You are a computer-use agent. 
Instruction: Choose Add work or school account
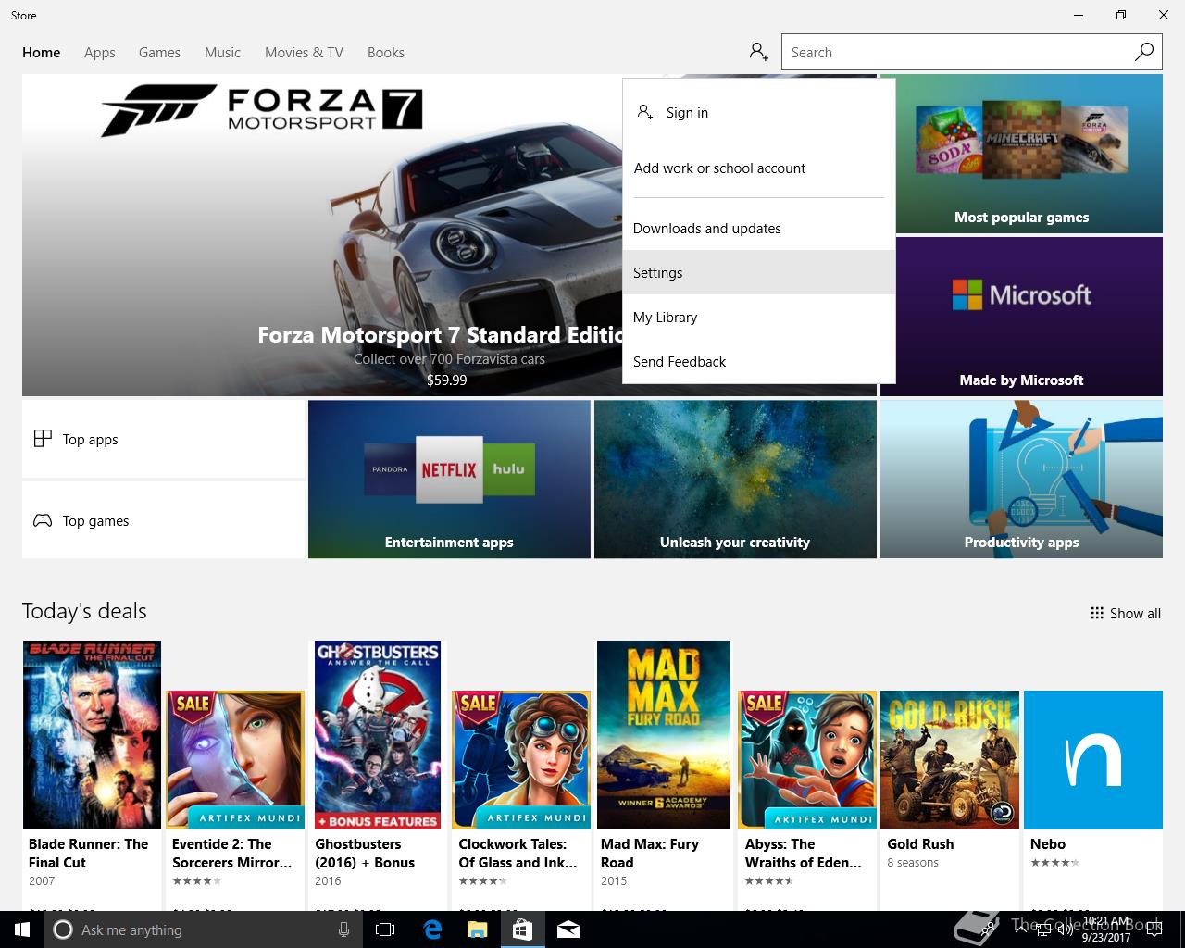pos(759,168)
